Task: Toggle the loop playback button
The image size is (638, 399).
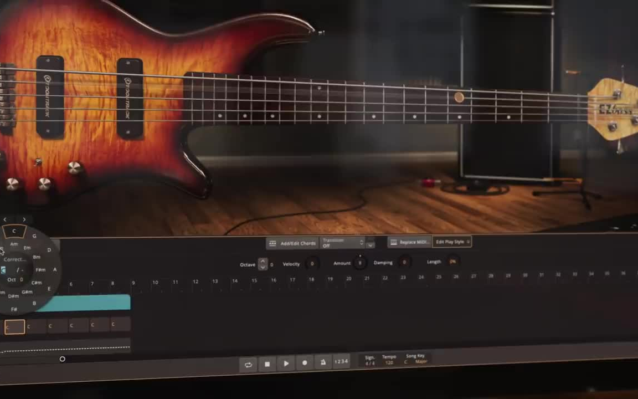Action: pyautogui.click(x=248, y=365)
